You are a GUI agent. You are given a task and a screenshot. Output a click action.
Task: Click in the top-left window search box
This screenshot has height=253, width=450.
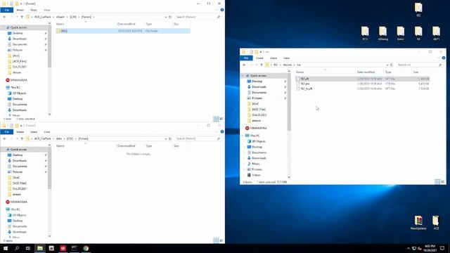point(195,17)
